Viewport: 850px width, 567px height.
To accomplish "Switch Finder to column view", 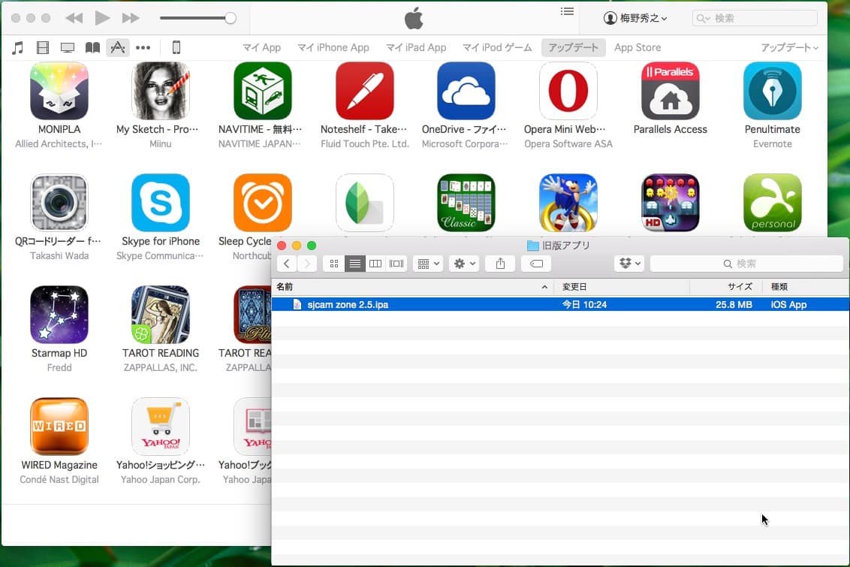I will (x=375, y=264).
